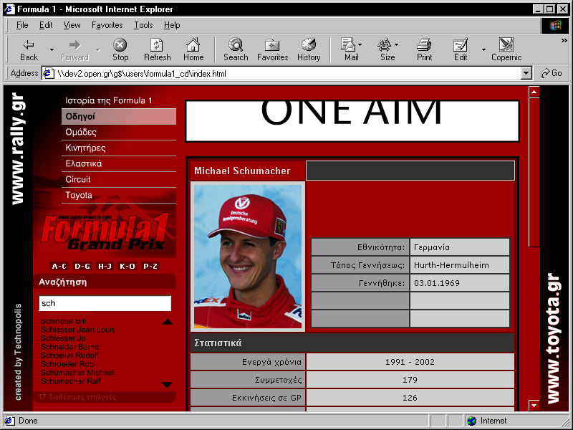Image resolution: width=573 pixels, height=430 pixels.
Task: Launch the Copernic toolbar button
Action: 506,49
